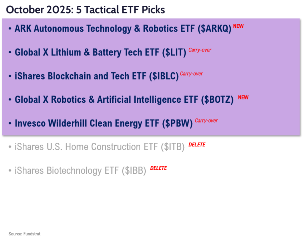Click the Carry-over label next to $IBLC

[x=191, y=74]
